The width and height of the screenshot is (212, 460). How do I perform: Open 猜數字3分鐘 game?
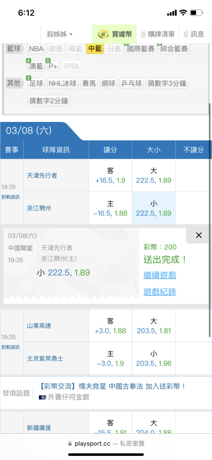167,83
